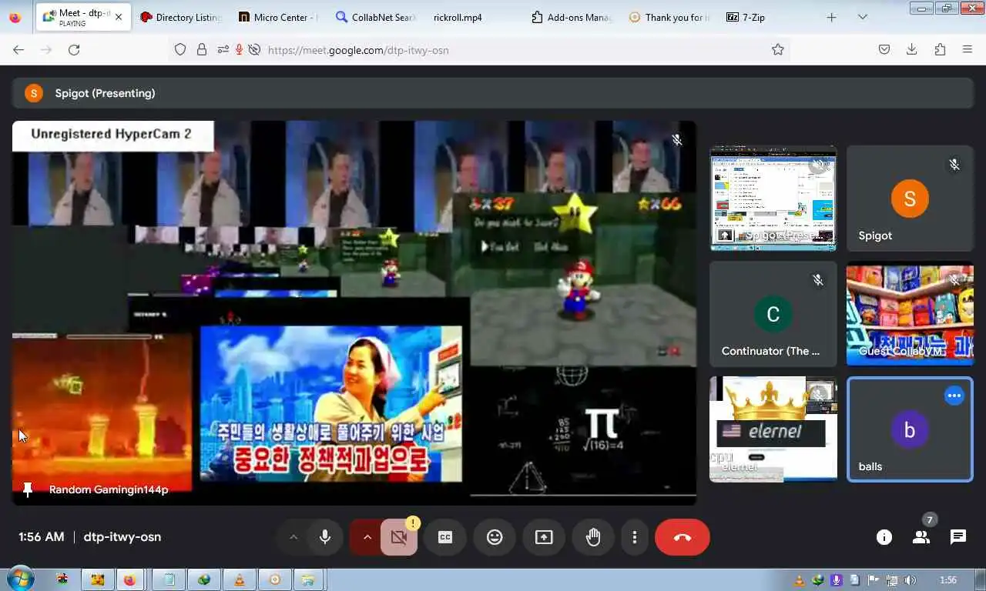The width and height of the screenshot is (986, 591).
Task: Bookmark this page with the star
Action: click(x=778, y=49)
